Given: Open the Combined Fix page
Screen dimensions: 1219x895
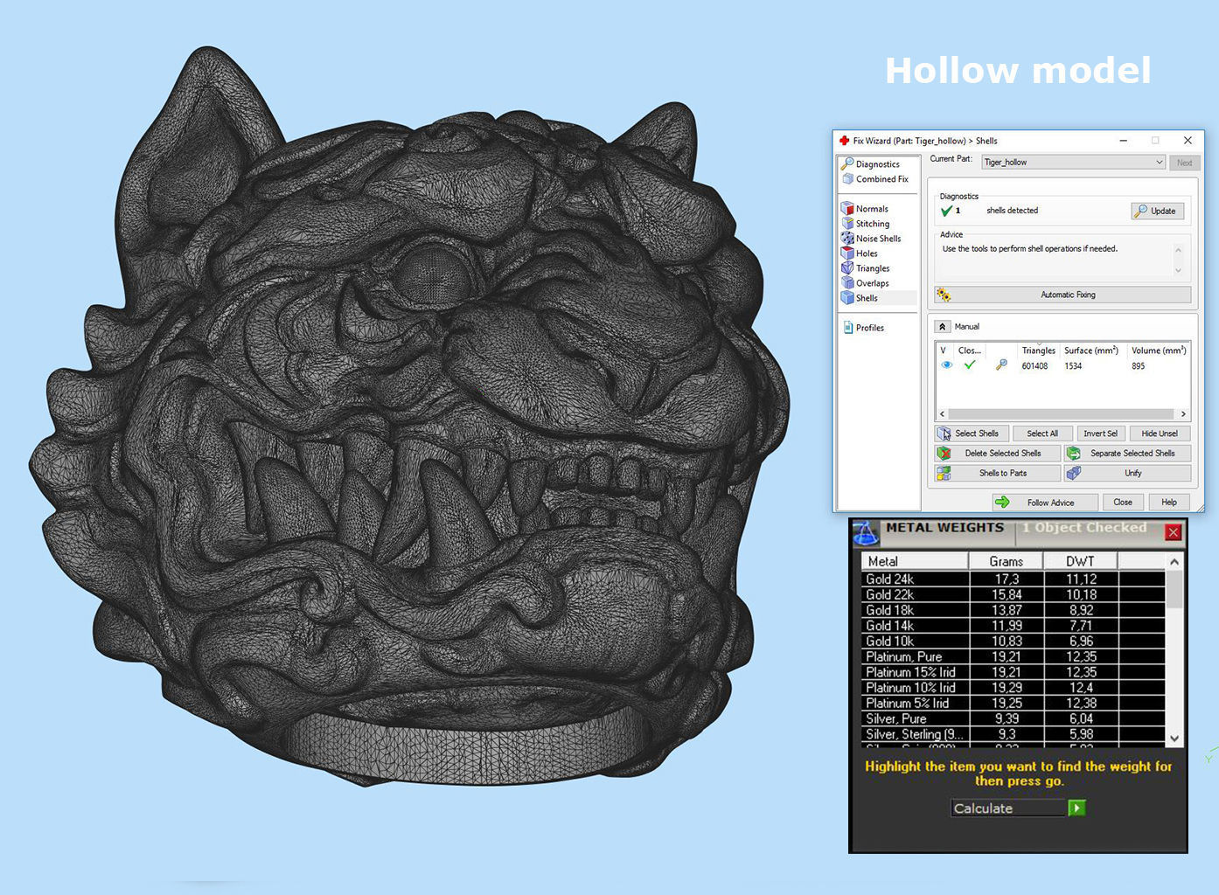Looking at the screenshot, I should [875, 179].
